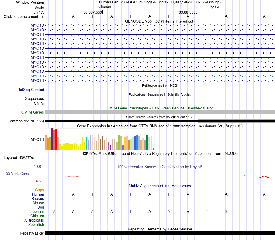The image size is (275, 240).
Task: Click the G base in Elephant row
Action: point(226,212)
